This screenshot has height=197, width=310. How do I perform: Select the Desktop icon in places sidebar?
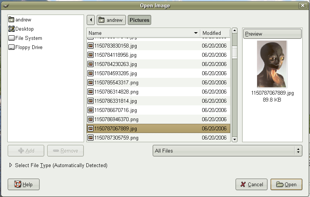12,29
